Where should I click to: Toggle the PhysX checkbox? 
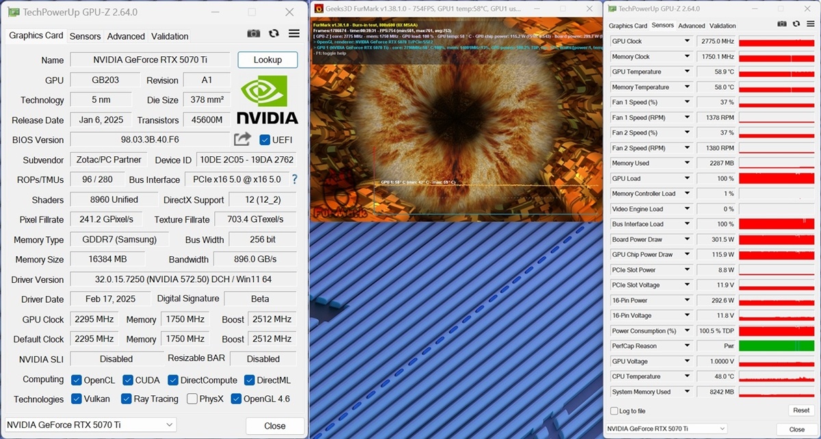[x=192, y=399]
